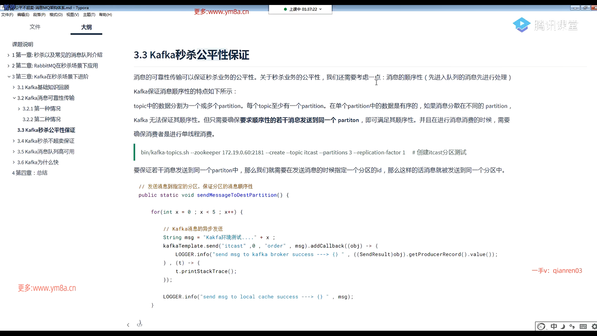Toggle Chinese/English input mode (中)
Image resolution: width=597 pixels, height=336 pixels.
pyautogui.click(x=554, y=326)
